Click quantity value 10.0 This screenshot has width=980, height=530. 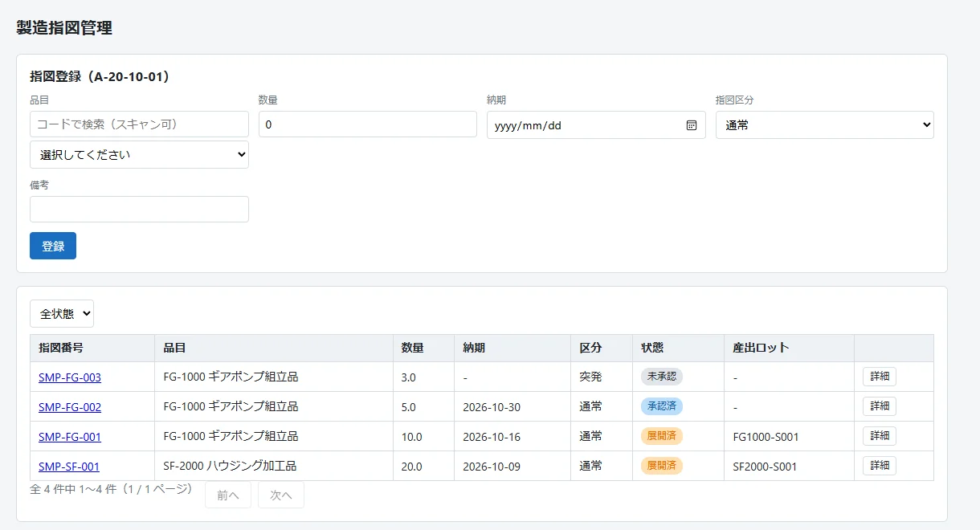(x=412, y=437)
